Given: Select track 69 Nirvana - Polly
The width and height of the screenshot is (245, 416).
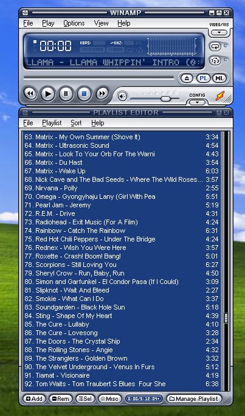Looking at the screenshot, I should click(122, 188).
